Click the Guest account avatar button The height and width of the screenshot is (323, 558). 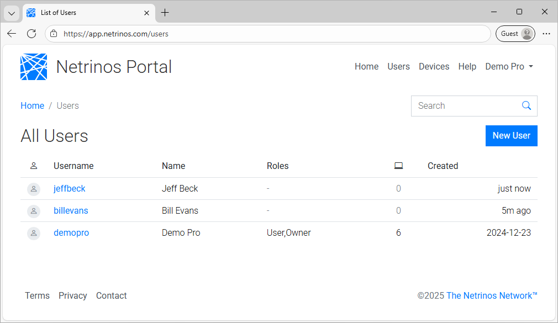click(x=515, y=33)
